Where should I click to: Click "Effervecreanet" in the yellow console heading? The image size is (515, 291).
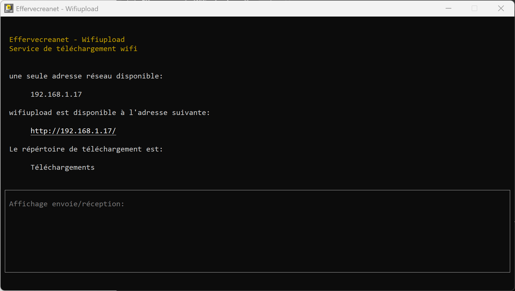[39, 40]
